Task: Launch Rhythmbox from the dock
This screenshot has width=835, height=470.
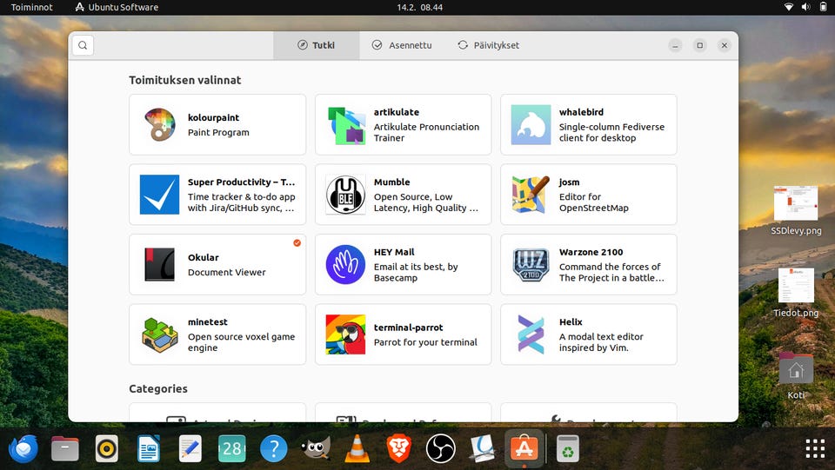Action: (107, 449)
